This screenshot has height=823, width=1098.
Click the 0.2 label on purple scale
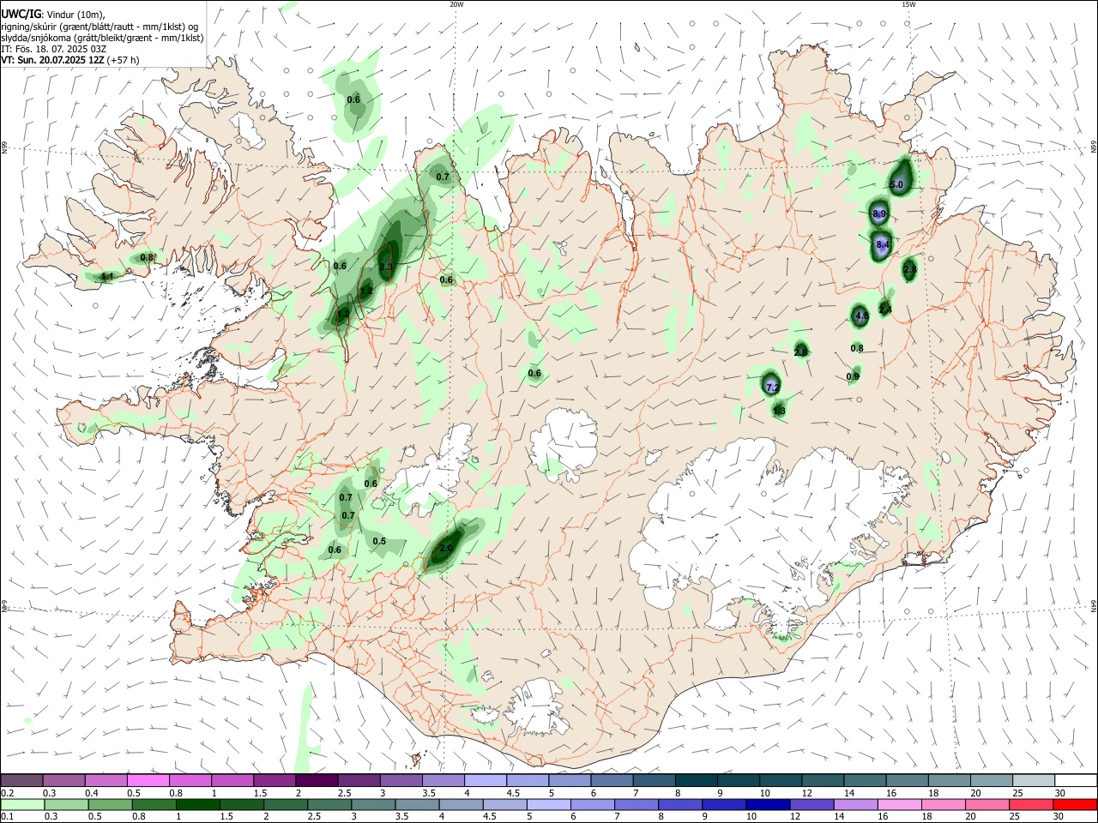coord(7,794)
